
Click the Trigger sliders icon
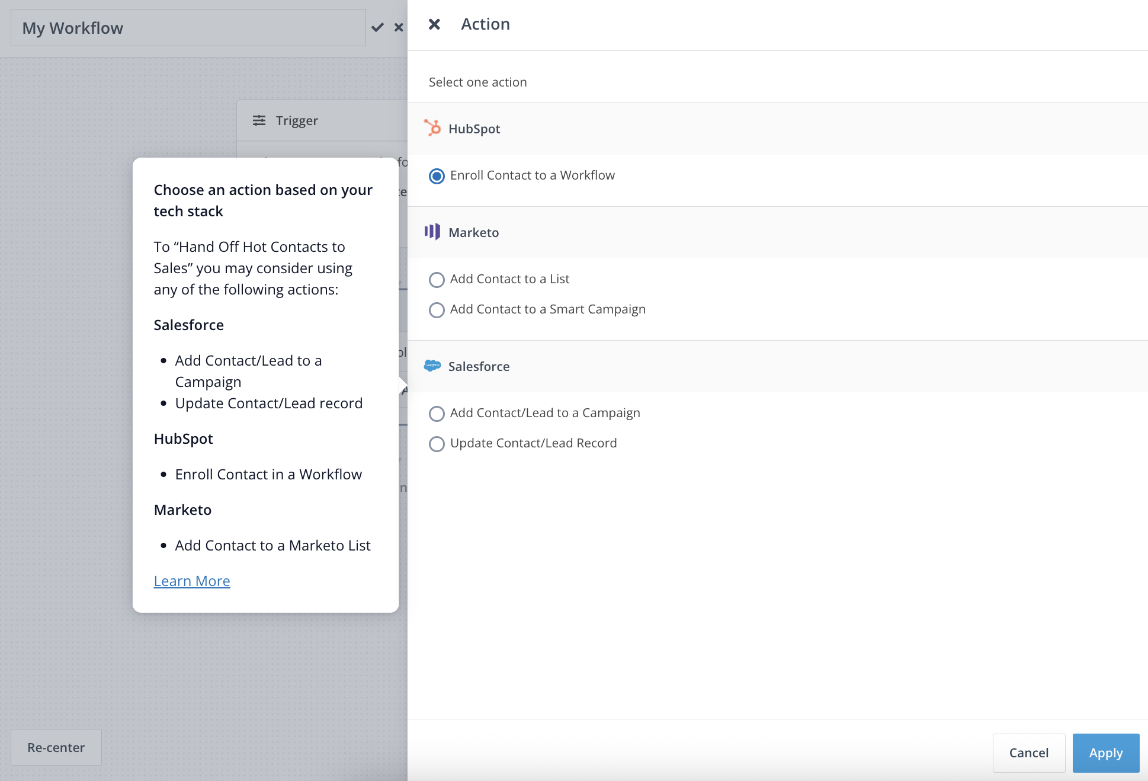tap(259, 120)
